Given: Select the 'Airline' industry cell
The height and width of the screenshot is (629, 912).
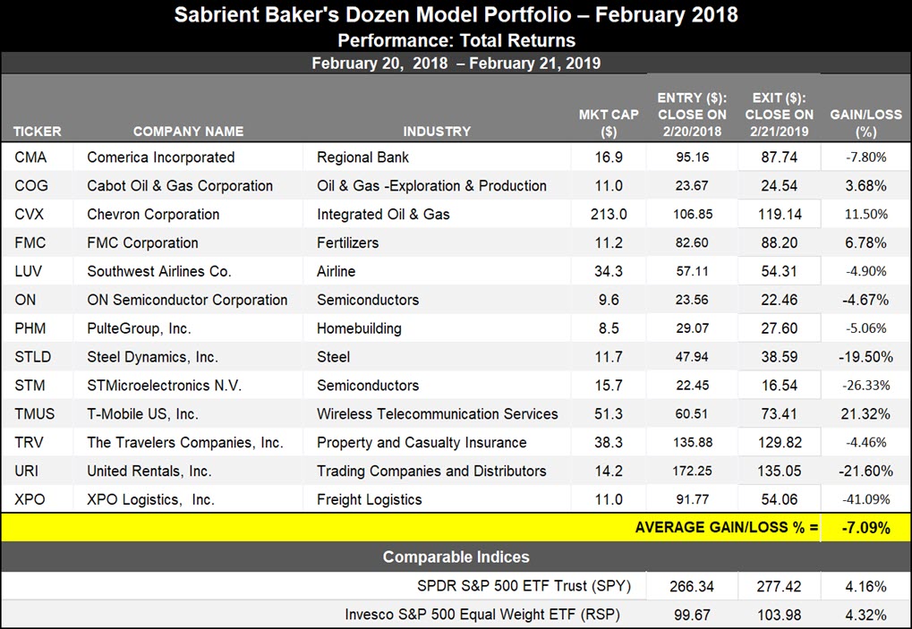Looking at the screenshot, I should (337, 271).
